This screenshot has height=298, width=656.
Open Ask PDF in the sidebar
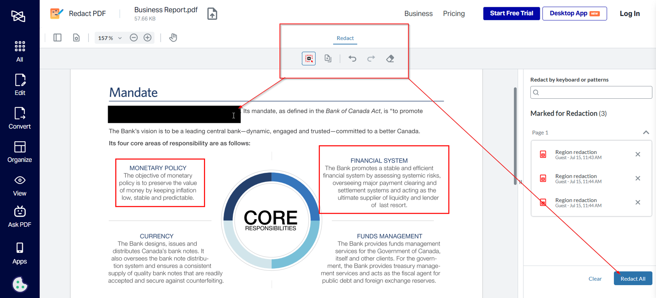tap(20, 217)
